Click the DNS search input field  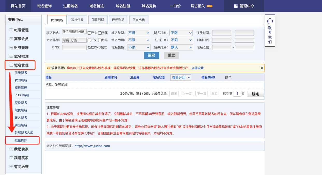click(x=74, y=47)
